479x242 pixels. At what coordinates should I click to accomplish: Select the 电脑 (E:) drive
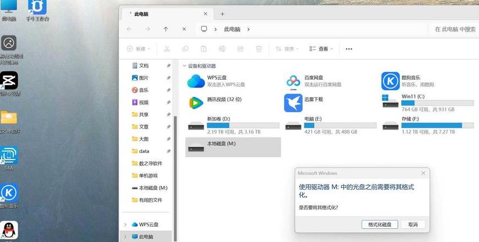point(331,125)
